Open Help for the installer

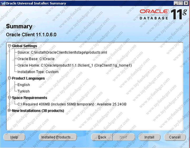14,137
